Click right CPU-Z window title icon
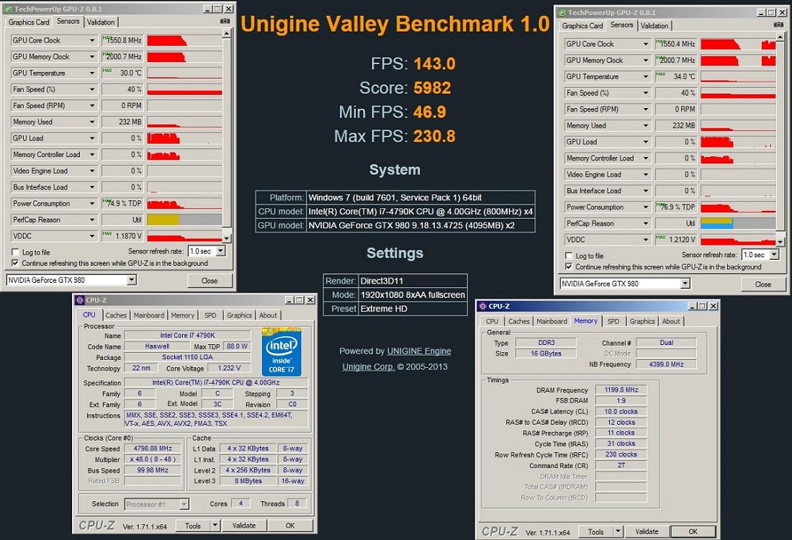792x540 pixels. [482, 306]
